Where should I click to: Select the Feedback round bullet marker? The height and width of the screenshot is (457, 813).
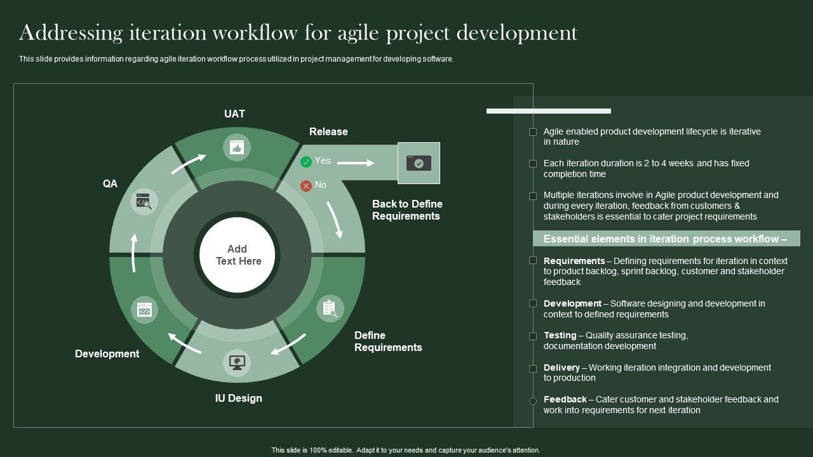coord(533,400)
